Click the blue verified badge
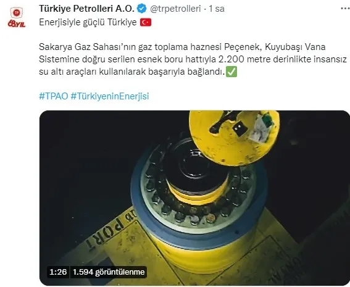This screenshot has width=350, height=287. pos(141,9)
